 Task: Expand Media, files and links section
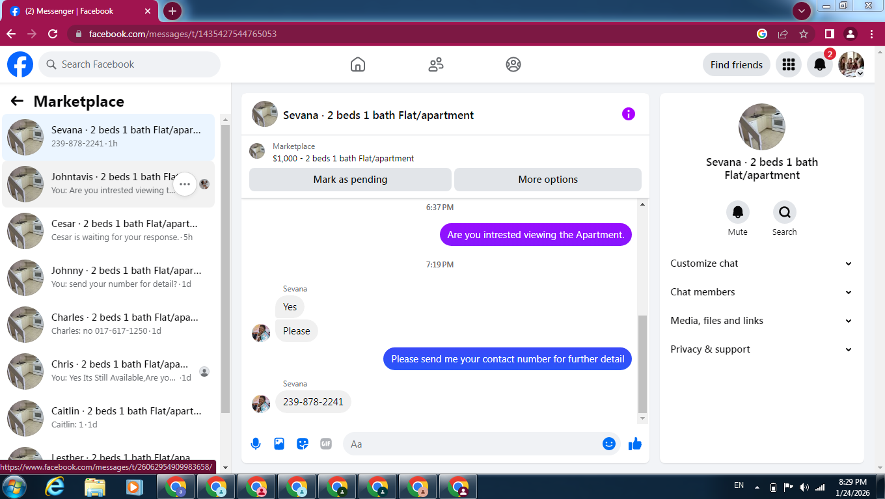click(761, 321)
